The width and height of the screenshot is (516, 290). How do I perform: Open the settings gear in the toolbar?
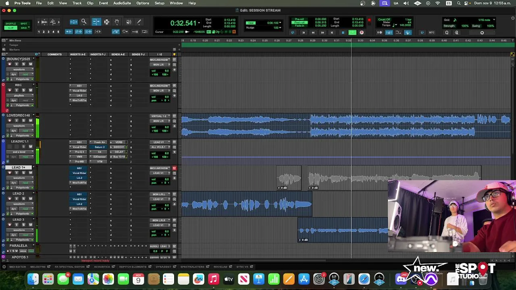(482, 33)
